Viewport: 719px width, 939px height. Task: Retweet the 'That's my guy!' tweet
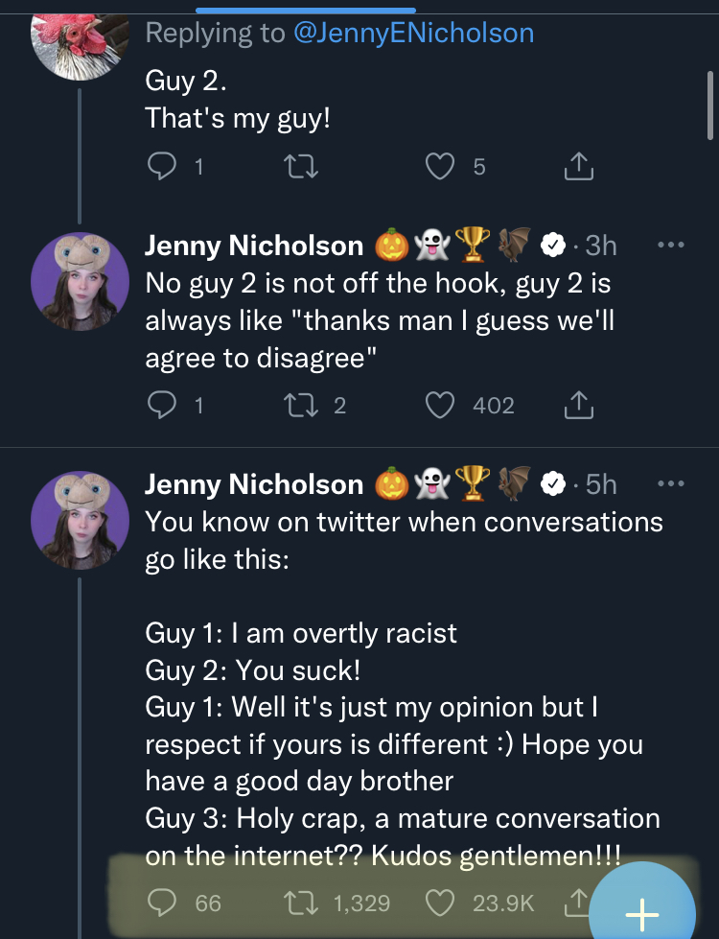302,167
